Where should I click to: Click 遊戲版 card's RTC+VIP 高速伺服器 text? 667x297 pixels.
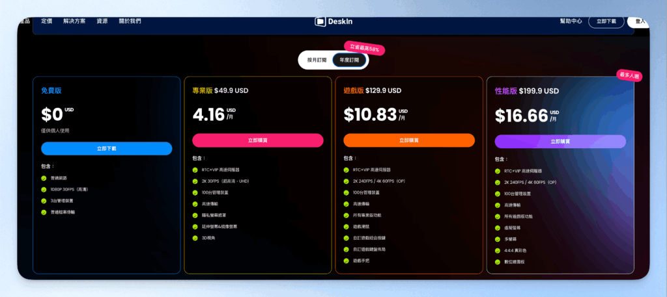click(372, 170)
